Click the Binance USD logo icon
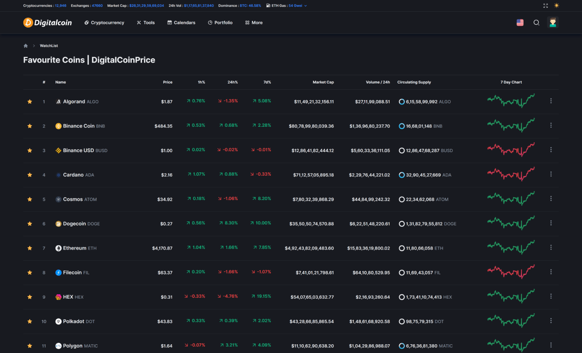This screenshot has width=582, height=353. coord(58,151)
